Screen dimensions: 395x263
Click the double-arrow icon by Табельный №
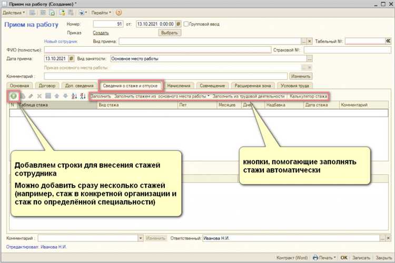coord(388,41)
